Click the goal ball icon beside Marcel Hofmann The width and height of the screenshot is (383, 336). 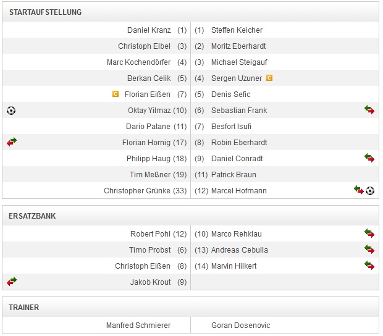[x=370, y=191]
